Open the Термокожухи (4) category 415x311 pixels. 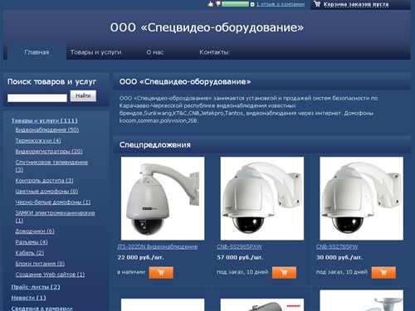pos(38,140)
